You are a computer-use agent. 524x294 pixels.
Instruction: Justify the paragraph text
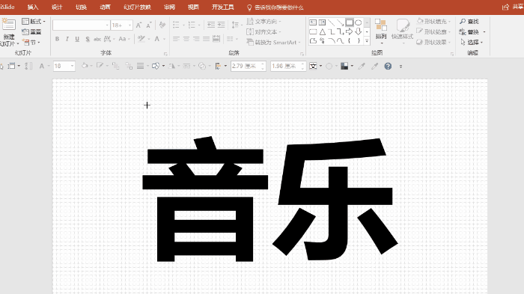pyautogui.click(x=206, y=39)
